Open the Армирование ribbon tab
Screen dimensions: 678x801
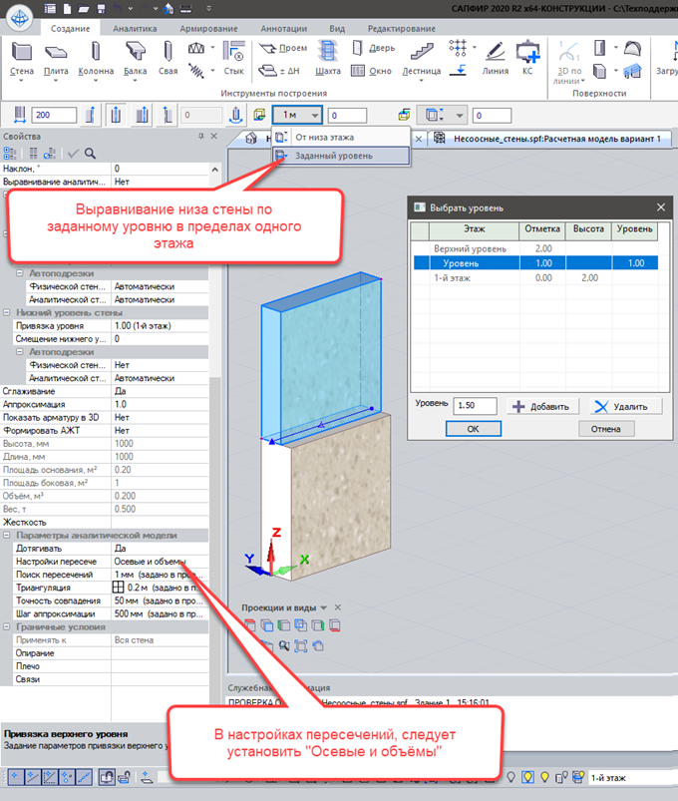pos(208,29)
